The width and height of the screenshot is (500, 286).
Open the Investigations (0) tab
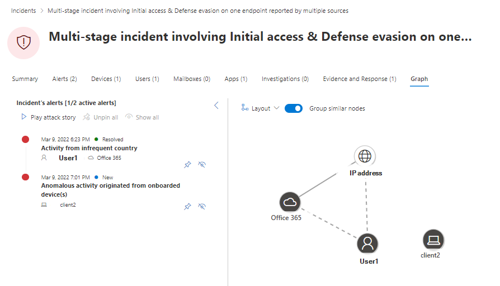pyautogui.click(x=285, y=79)
